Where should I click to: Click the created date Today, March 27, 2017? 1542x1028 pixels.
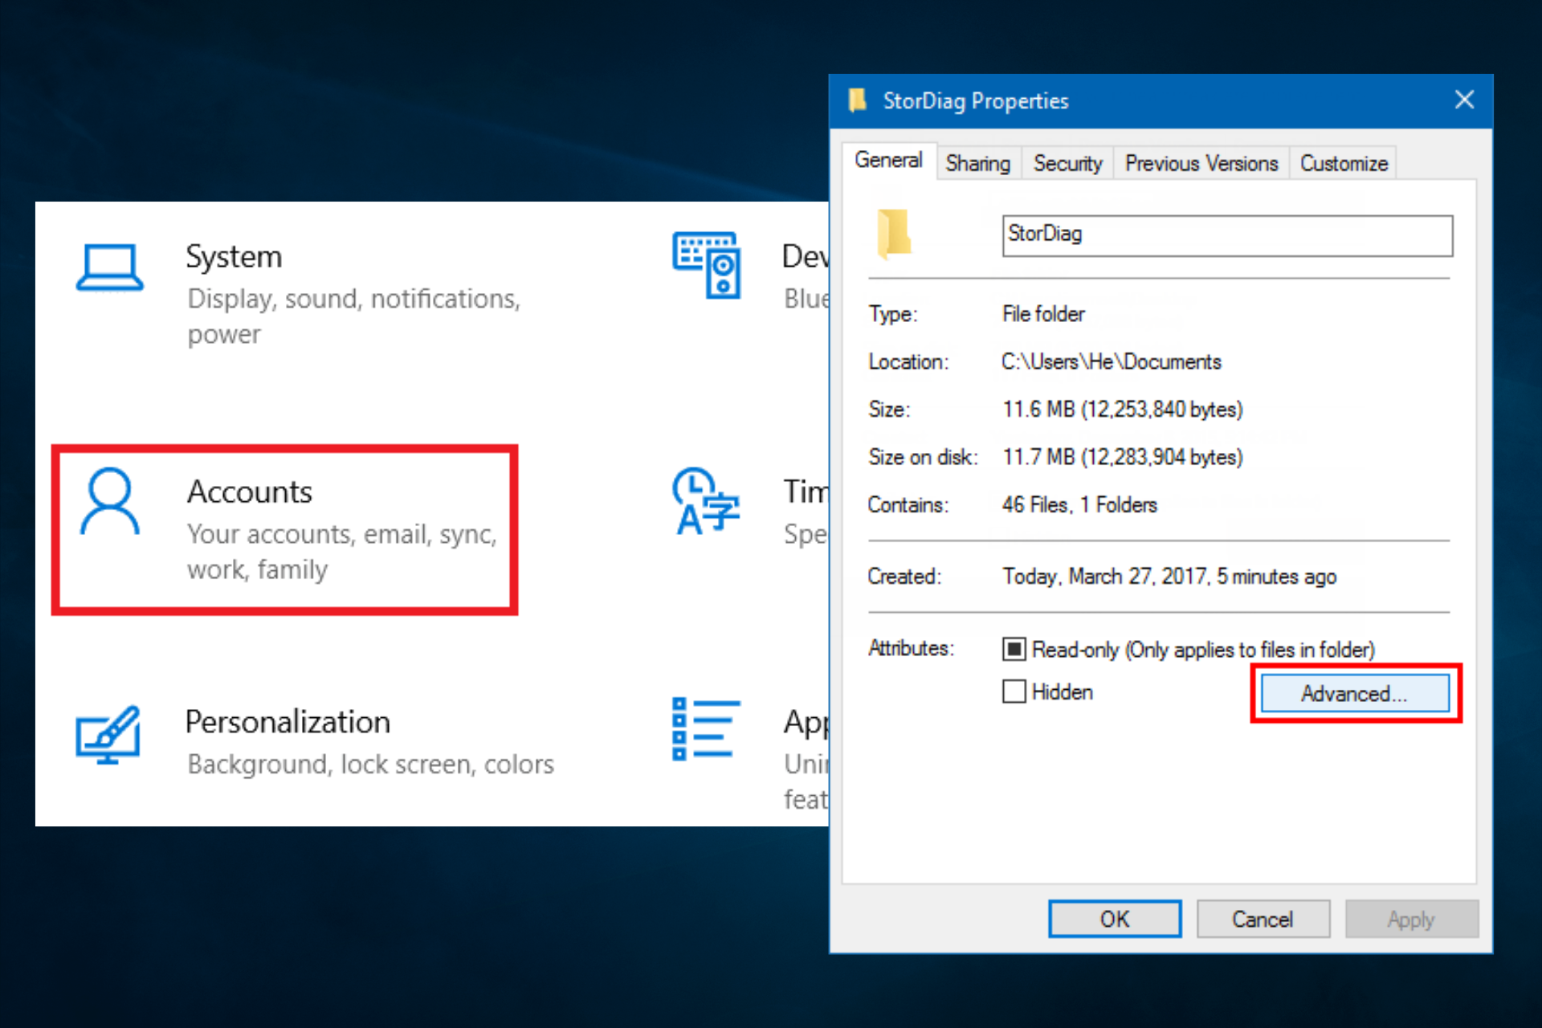pos(1169,577)
